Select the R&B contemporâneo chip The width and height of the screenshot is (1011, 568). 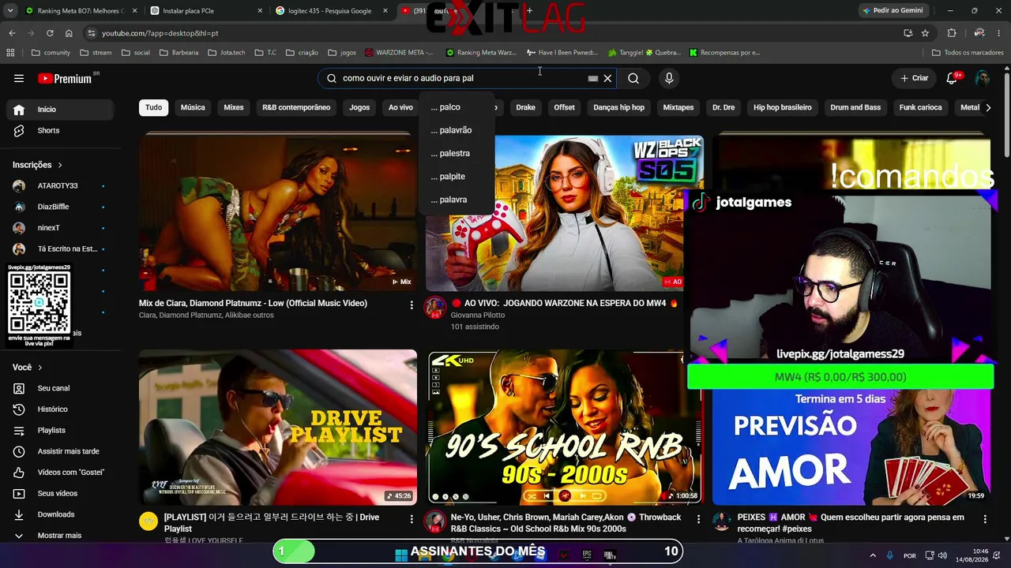pyautogui.click(x=296, y=107)
